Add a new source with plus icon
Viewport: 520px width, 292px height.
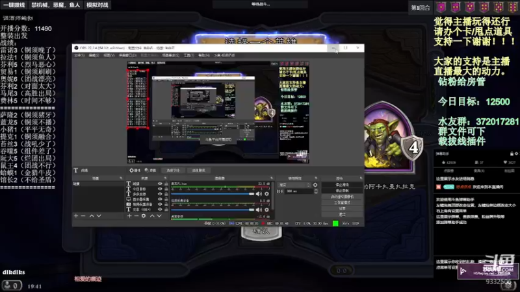click(x=129, y=216)
